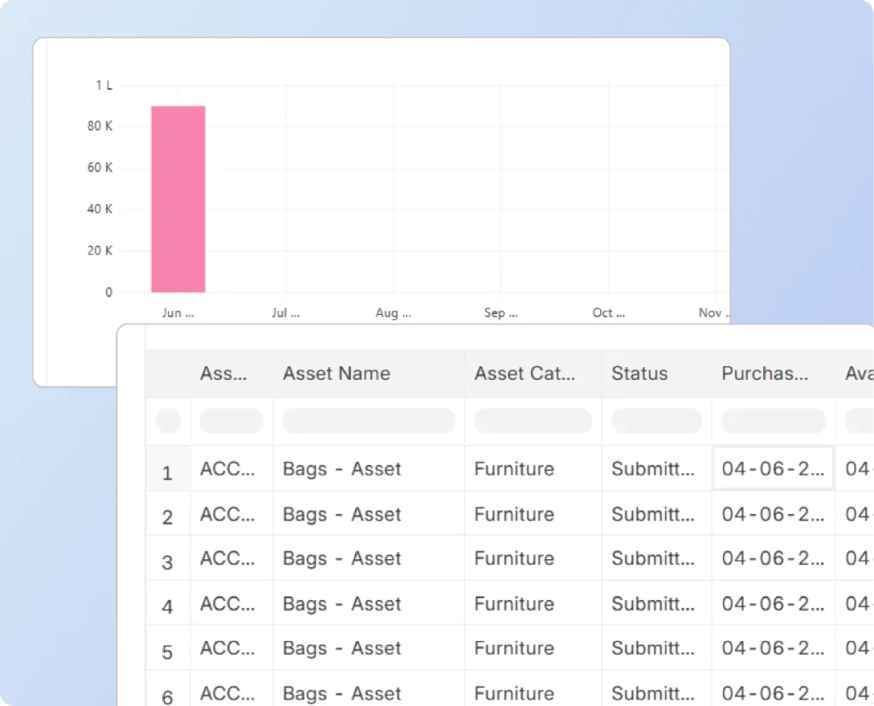Click purchase date cell in row 1

[x=772, y=469]
